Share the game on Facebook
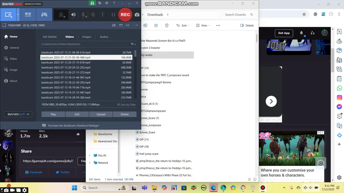This screenshot has width=344, height=193. pyautogui.click(x=34, y=172)
